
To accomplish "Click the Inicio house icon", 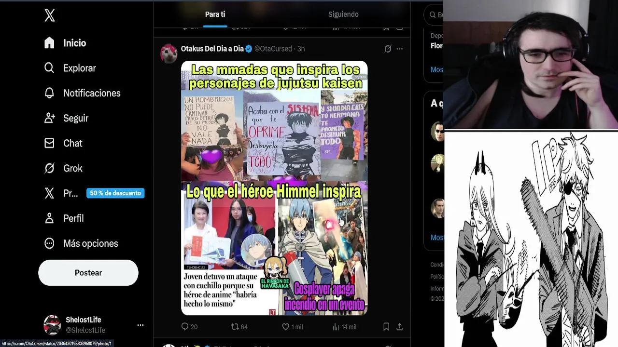I will [x=49, y=43].
